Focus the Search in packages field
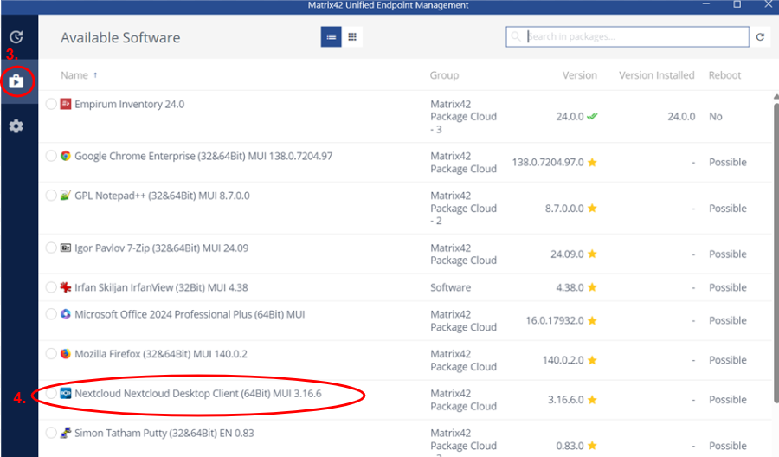The width and height of the screenshot is (779, 457). click(x=628, y=36)
